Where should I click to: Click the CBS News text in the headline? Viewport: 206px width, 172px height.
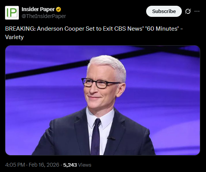point(129,29)
